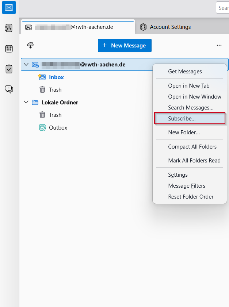Click the rwth-aachen.de account envelope icon
The height and width of the screenshot is (307, 229).
[x=35, y=65]
